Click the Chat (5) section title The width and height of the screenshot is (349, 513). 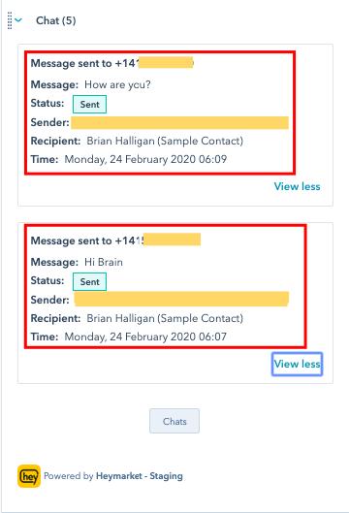pos(56,20)
